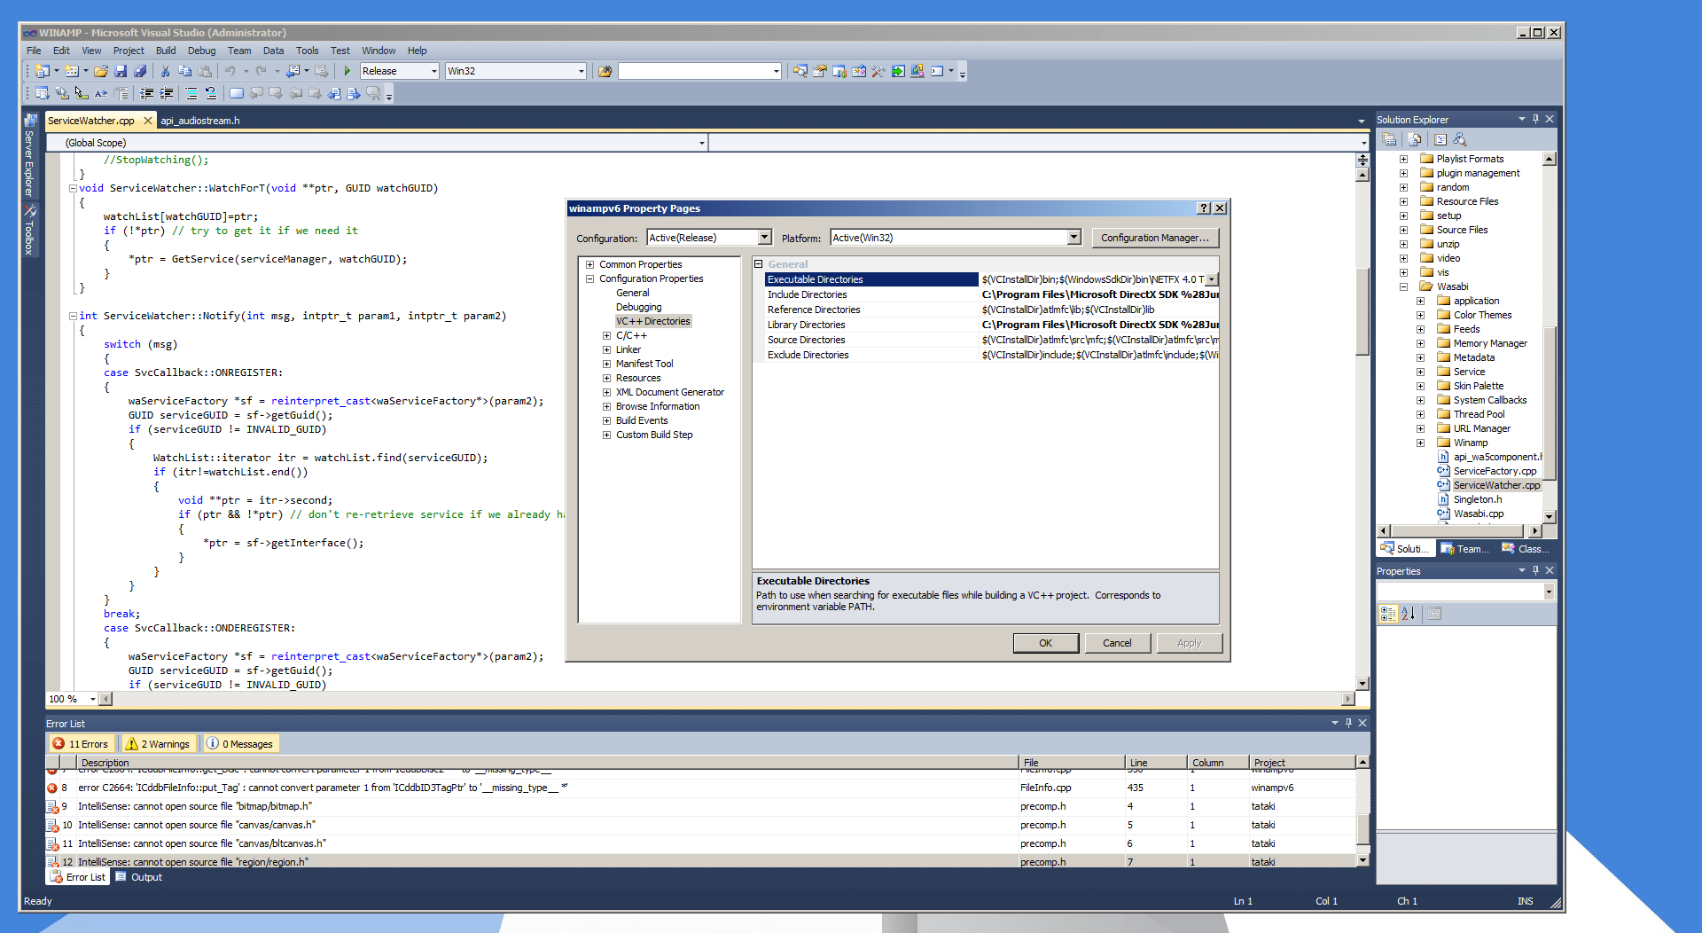
Task: Toggle the 11 Errors filter
Action: pos(81,744)
